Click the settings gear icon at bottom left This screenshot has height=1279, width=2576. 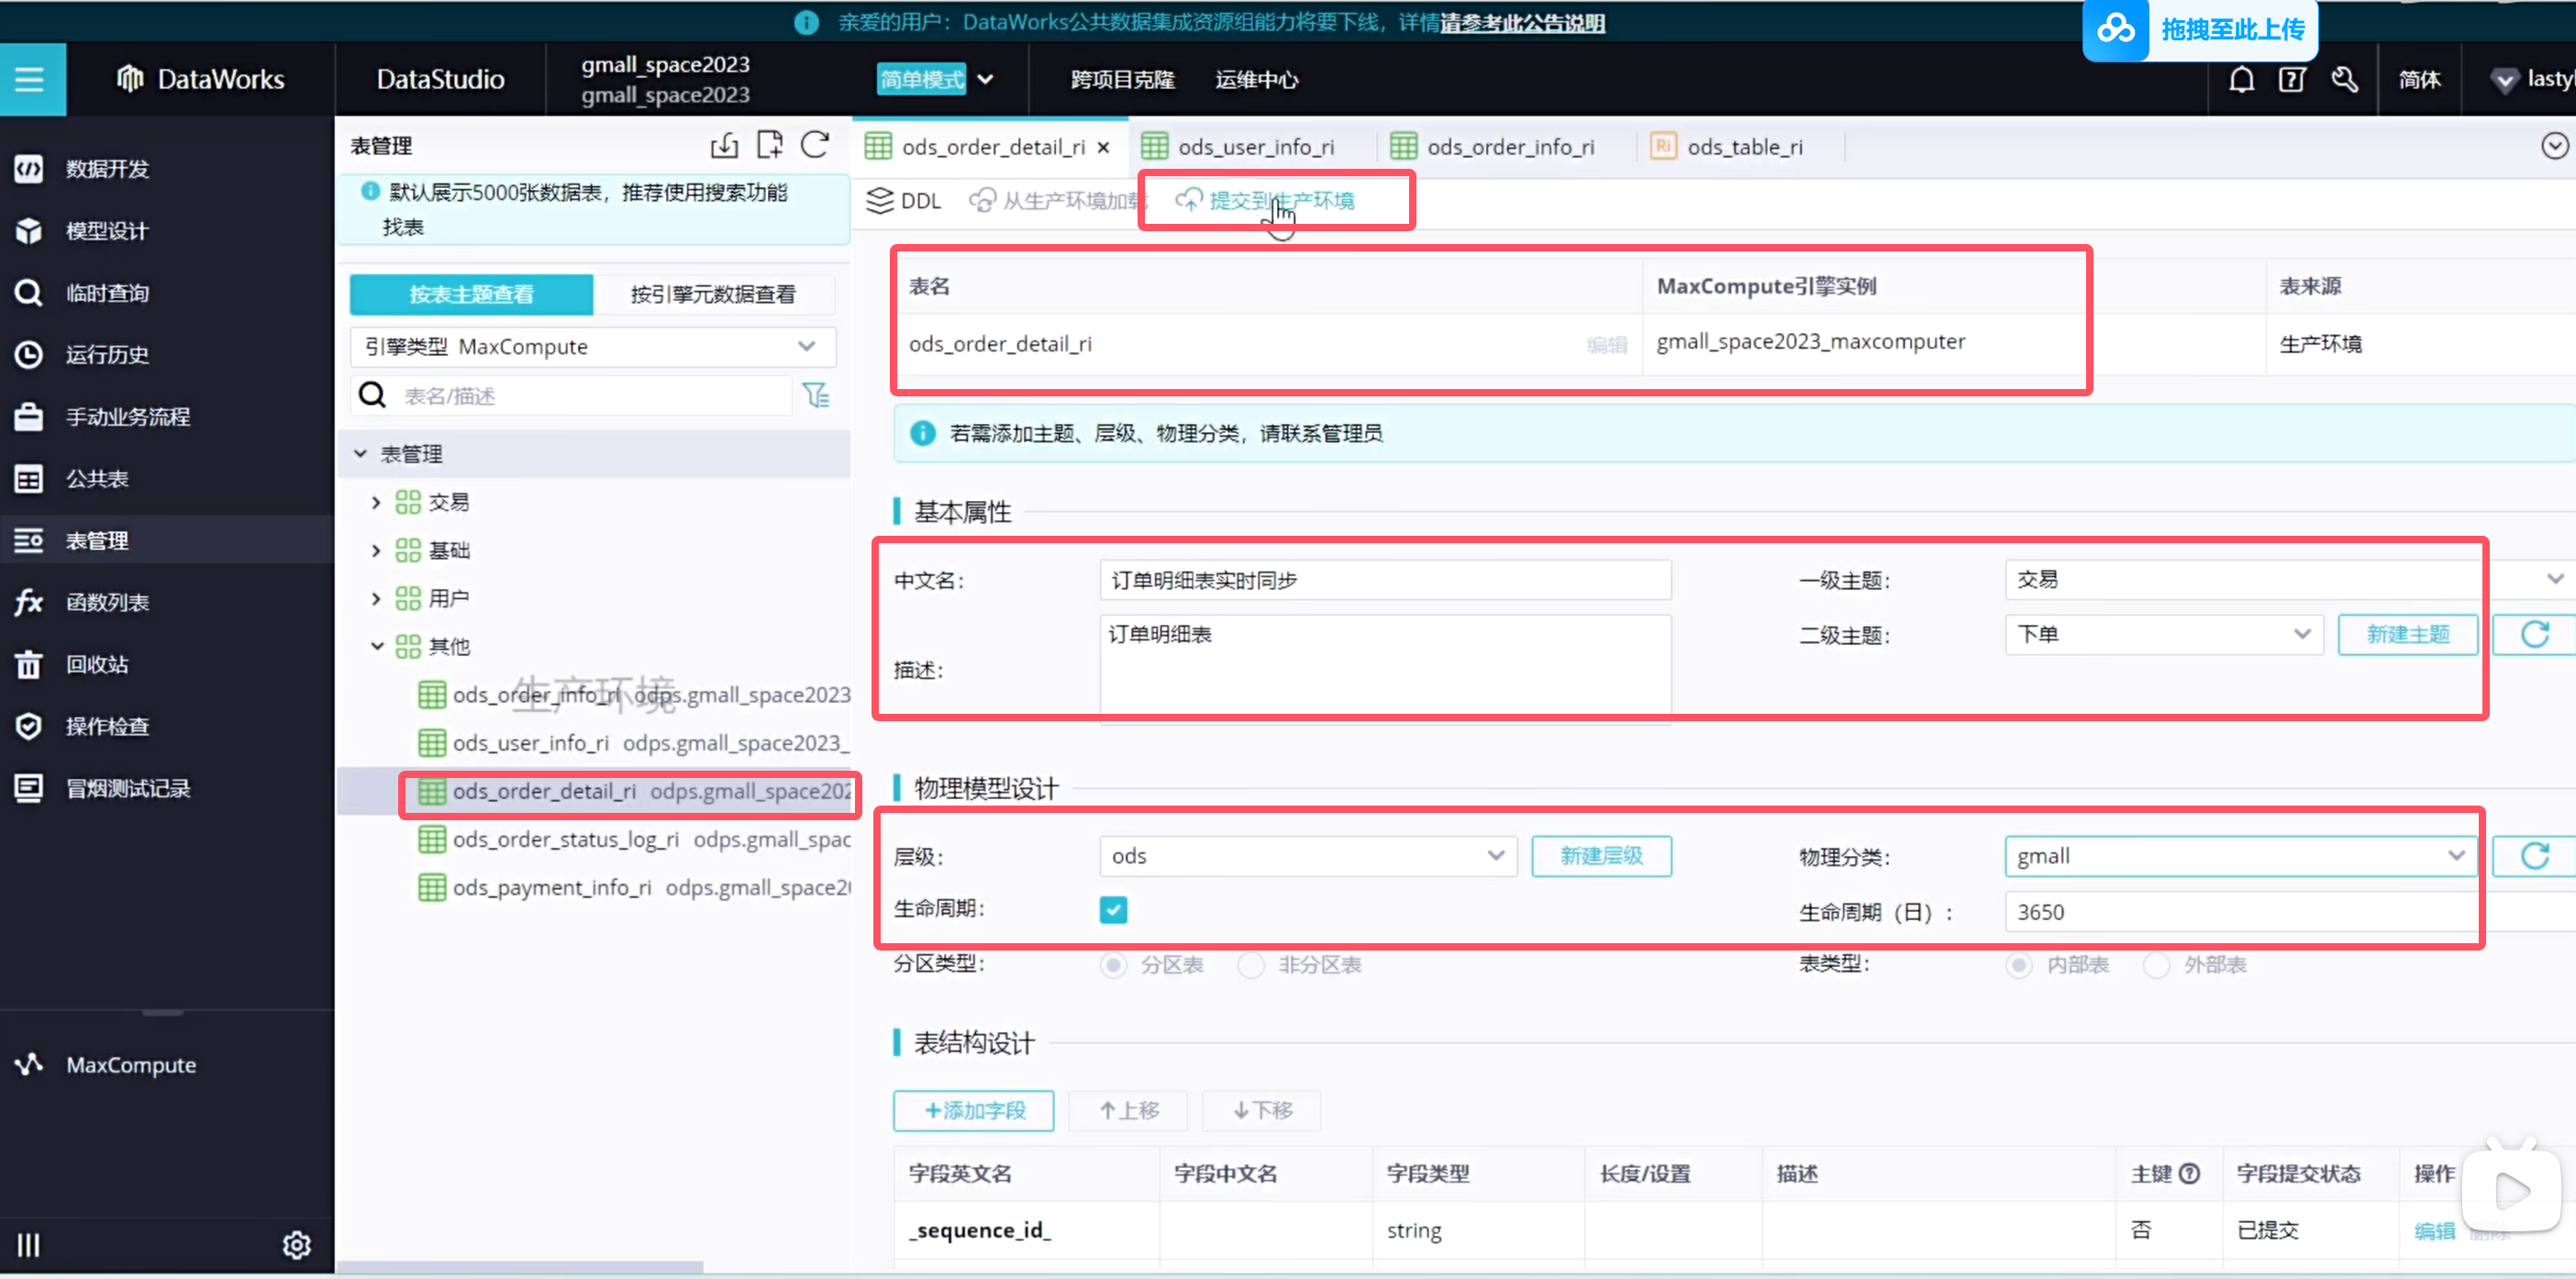(x=296, y=1245)
